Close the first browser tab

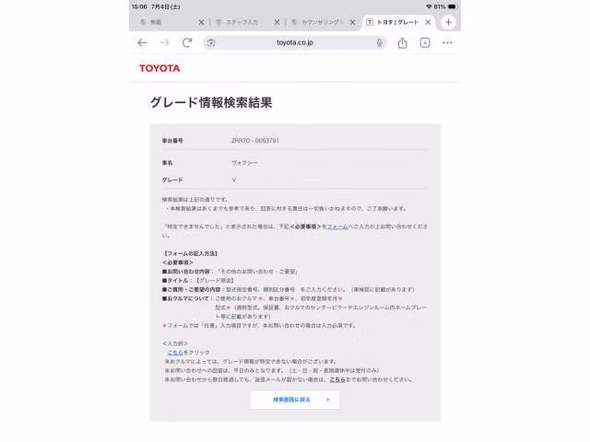pos(201,22)
